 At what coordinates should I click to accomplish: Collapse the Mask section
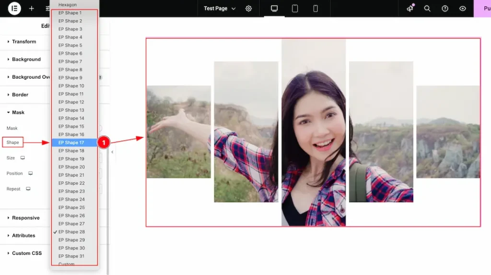point(18,112)
